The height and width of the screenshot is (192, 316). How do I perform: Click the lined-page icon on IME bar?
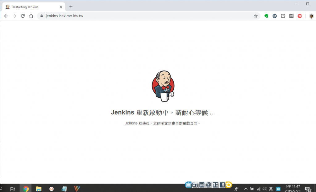(202, 185)
